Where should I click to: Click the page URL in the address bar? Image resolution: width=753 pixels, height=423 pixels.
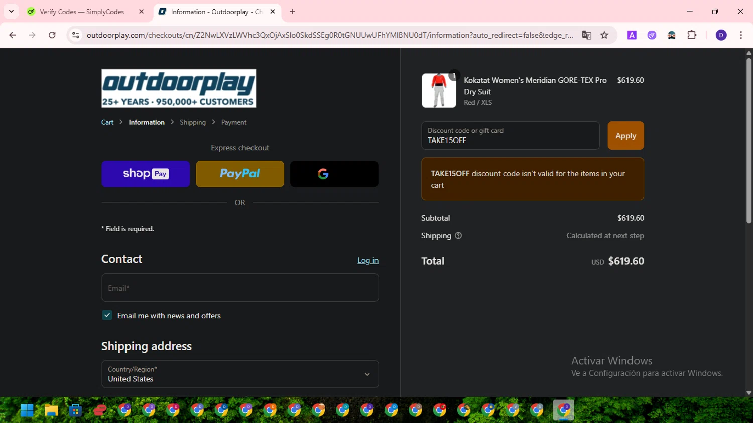pyautogui.click(x=330, y=35)
